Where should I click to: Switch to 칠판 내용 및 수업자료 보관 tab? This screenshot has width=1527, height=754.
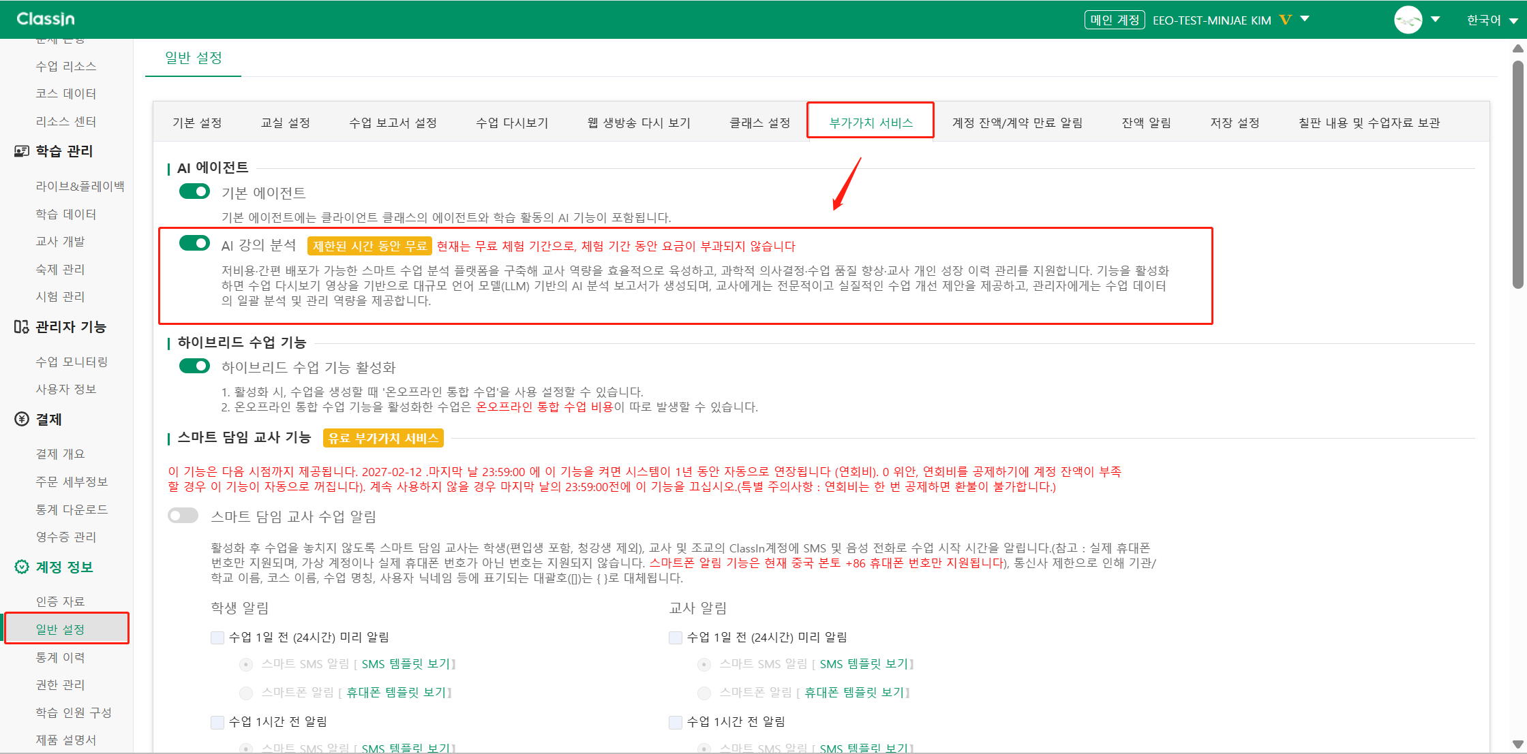tap(1370, 123)
